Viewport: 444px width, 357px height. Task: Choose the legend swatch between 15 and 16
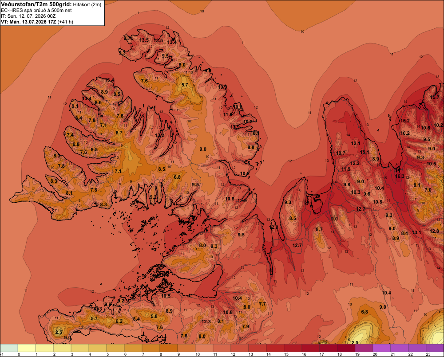pos(293,348)
